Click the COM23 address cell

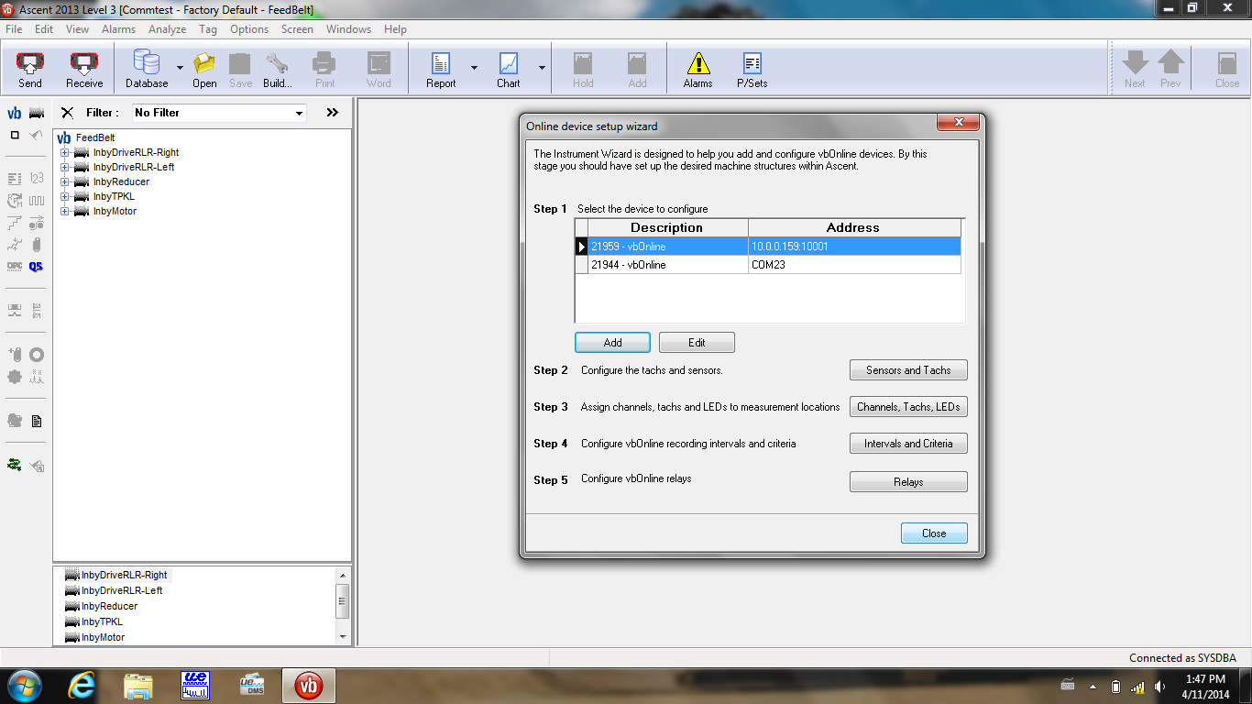(854, 265)
